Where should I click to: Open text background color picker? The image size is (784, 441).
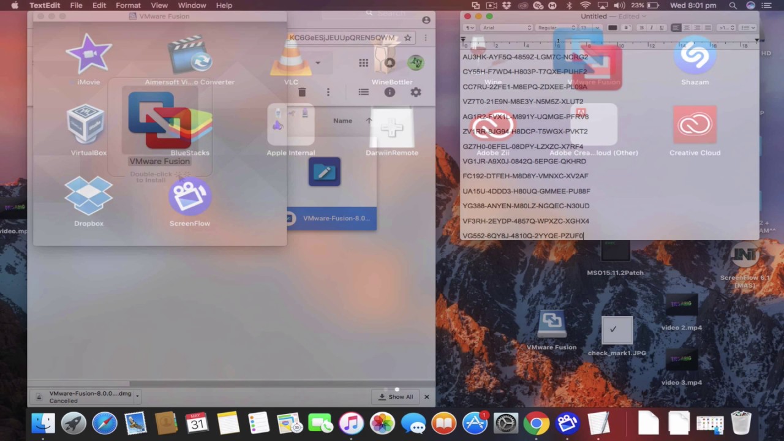click(x=627, y=28)
